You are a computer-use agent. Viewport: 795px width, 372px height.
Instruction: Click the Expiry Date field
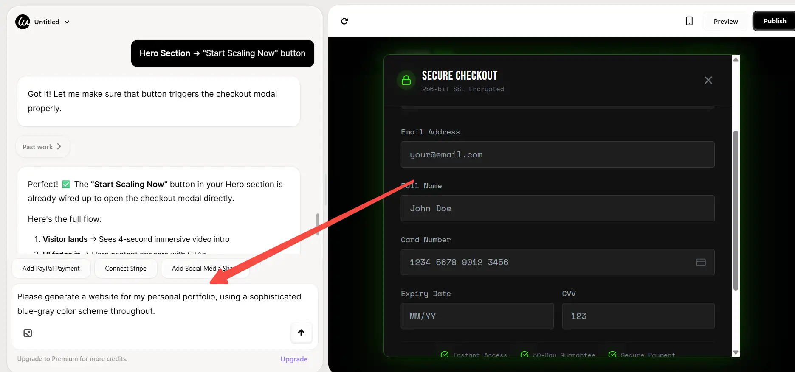click(477, 316)
